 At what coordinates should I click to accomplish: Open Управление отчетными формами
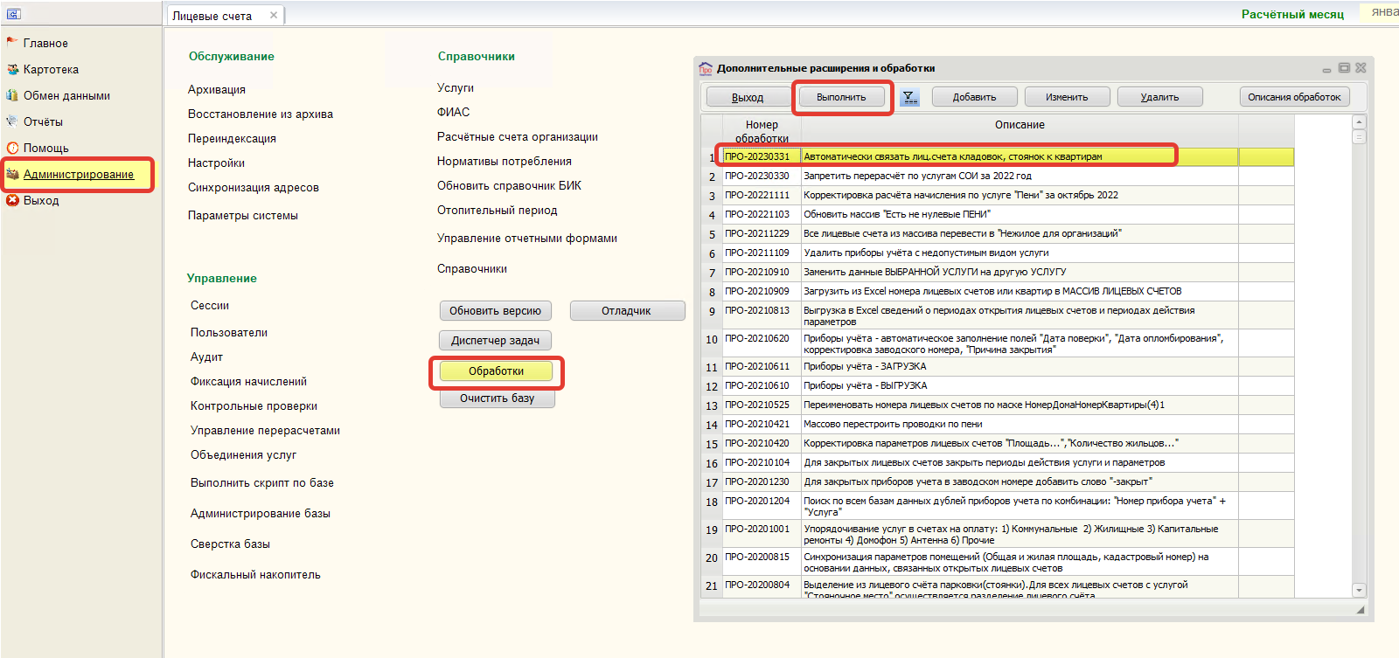coord(527,238)
